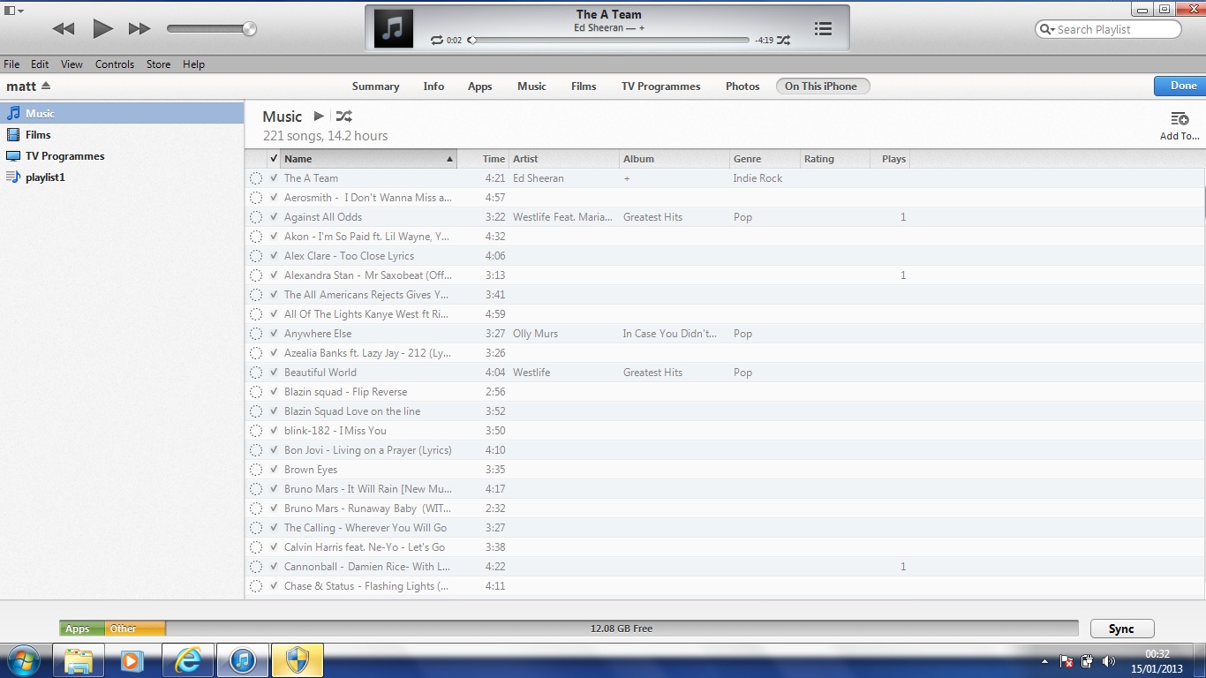Image resolution: width=1206 pixels, height=678 pixels.
Task: Sort by the Plays column header
Action: pos(889,159)
